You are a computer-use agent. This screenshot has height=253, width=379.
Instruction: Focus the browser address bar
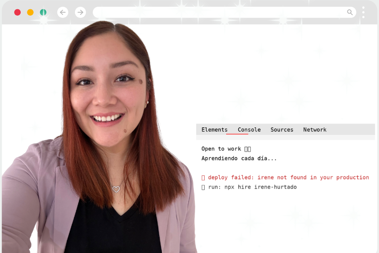tap(219, 12)
